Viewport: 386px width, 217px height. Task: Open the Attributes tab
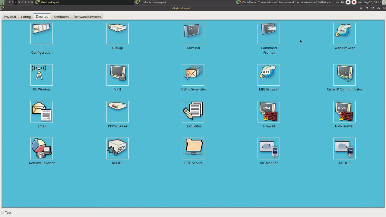click(x=61, y=17)
